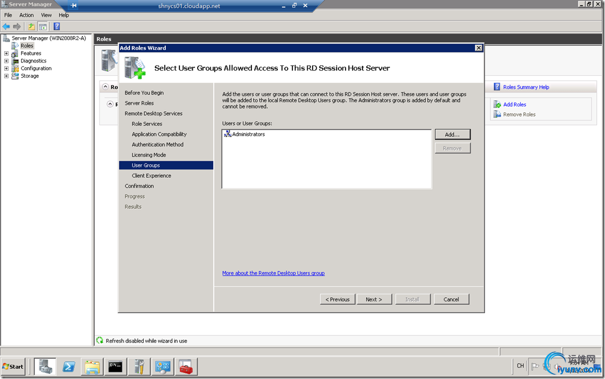Screen dimensions: 605x379
Task: Click the Install button
Action: (412, 299)
